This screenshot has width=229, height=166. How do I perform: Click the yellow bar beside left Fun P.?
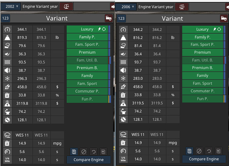[109, 99]
